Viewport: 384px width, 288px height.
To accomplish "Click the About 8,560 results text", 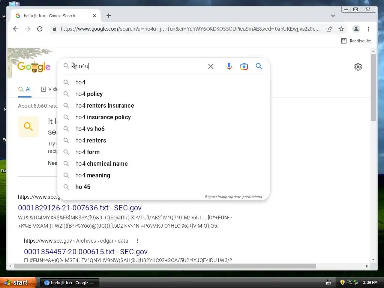I will (38, 106).
